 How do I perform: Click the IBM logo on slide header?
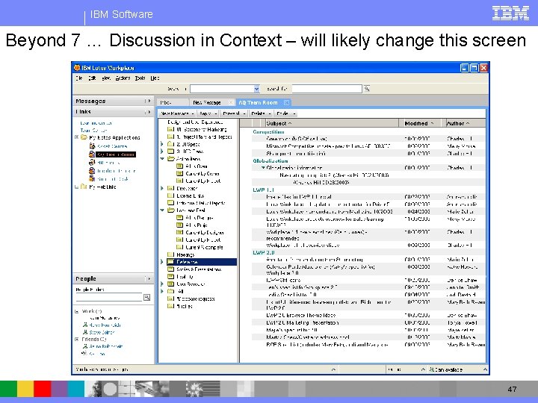click(510, 13)
